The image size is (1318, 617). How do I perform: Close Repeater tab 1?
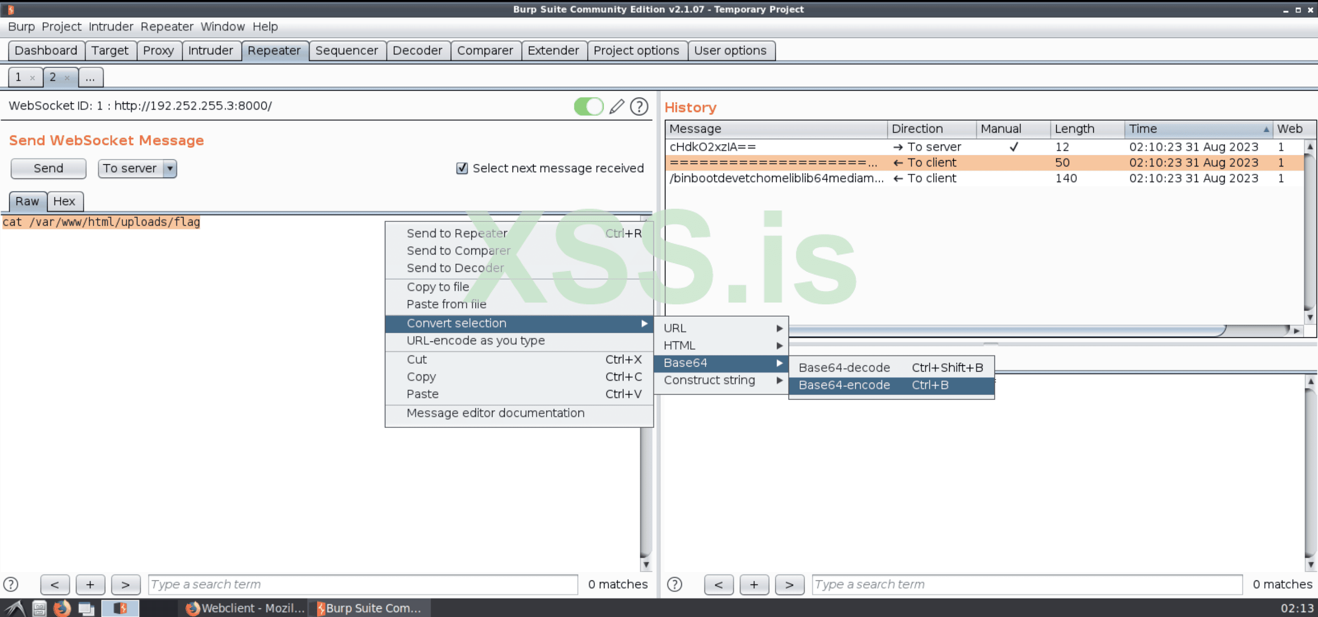point(32,78)
